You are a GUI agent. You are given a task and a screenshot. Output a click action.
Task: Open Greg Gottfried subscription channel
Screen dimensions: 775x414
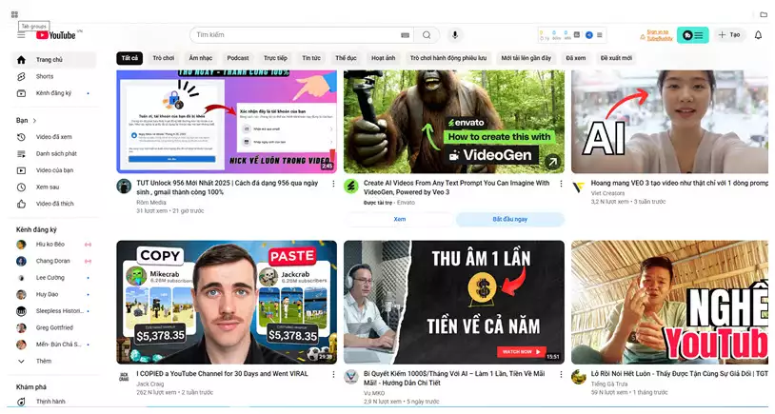54,328
